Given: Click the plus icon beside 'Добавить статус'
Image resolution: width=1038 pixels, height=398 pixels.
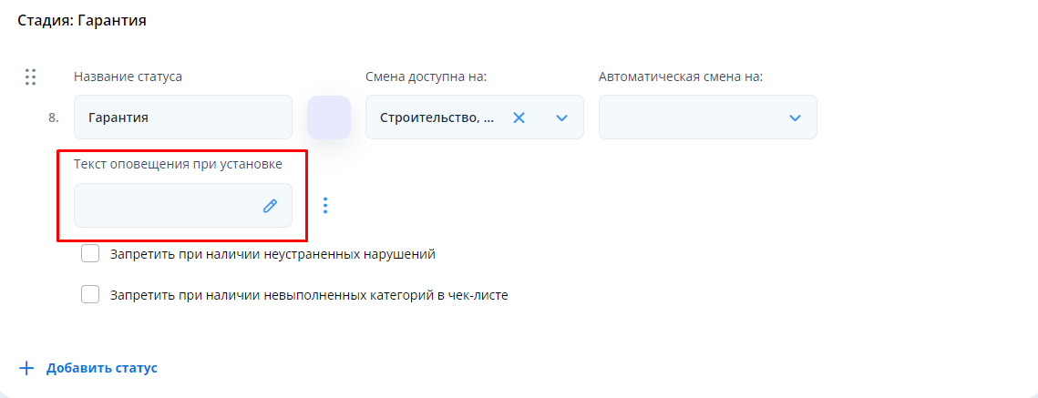Looking at the screenshot, I should [x=27, y=368].
